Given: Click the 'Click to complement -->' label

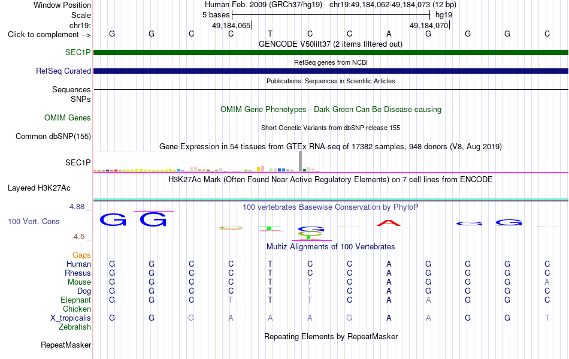Looking at the screenshot, I should [x=49, y=35].
